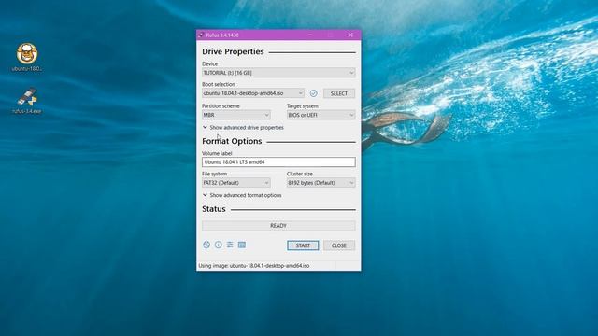This screenshot has height=336, width=598.
Task: Open the Device dropdown
Action: pyautogui.click(x=278, y=73)
